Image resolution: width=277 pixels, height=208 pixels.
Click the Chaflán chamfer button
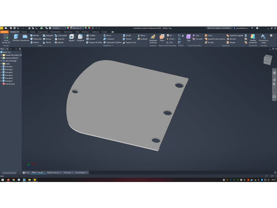pyautogui.click(x=90, y=35)
